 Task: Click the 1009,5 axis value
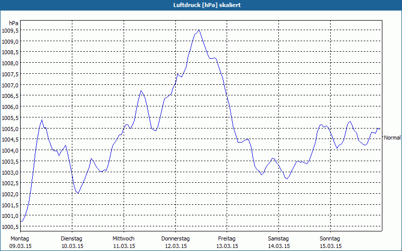[x=10, y=31]
